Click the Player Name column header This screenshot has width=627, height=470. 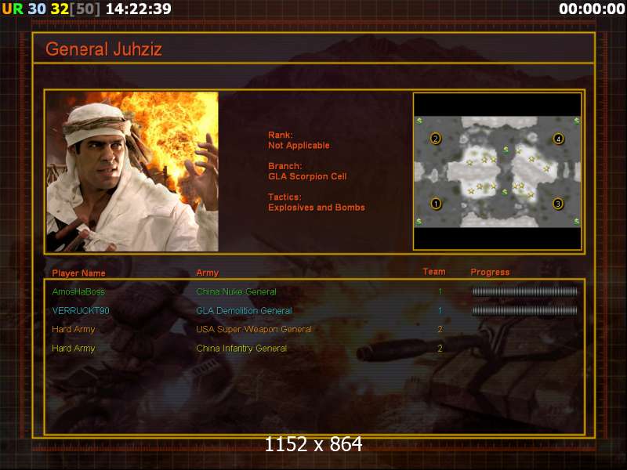[x=79, y=273]
